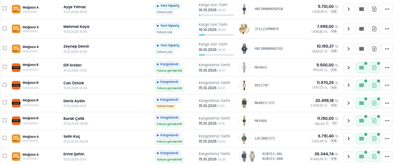Open three-dot menu for Zeynep Demir order

[387, 49]
